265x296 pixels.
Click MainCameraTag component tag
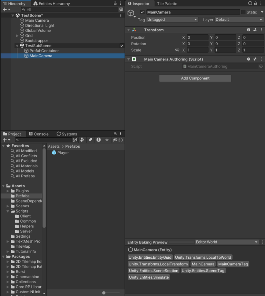[233, 264]
